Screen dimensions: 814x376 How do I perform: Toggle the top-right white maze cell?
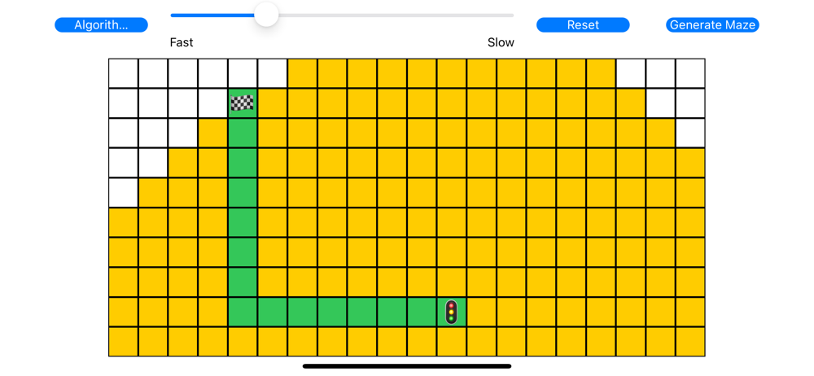click(690, 73)
